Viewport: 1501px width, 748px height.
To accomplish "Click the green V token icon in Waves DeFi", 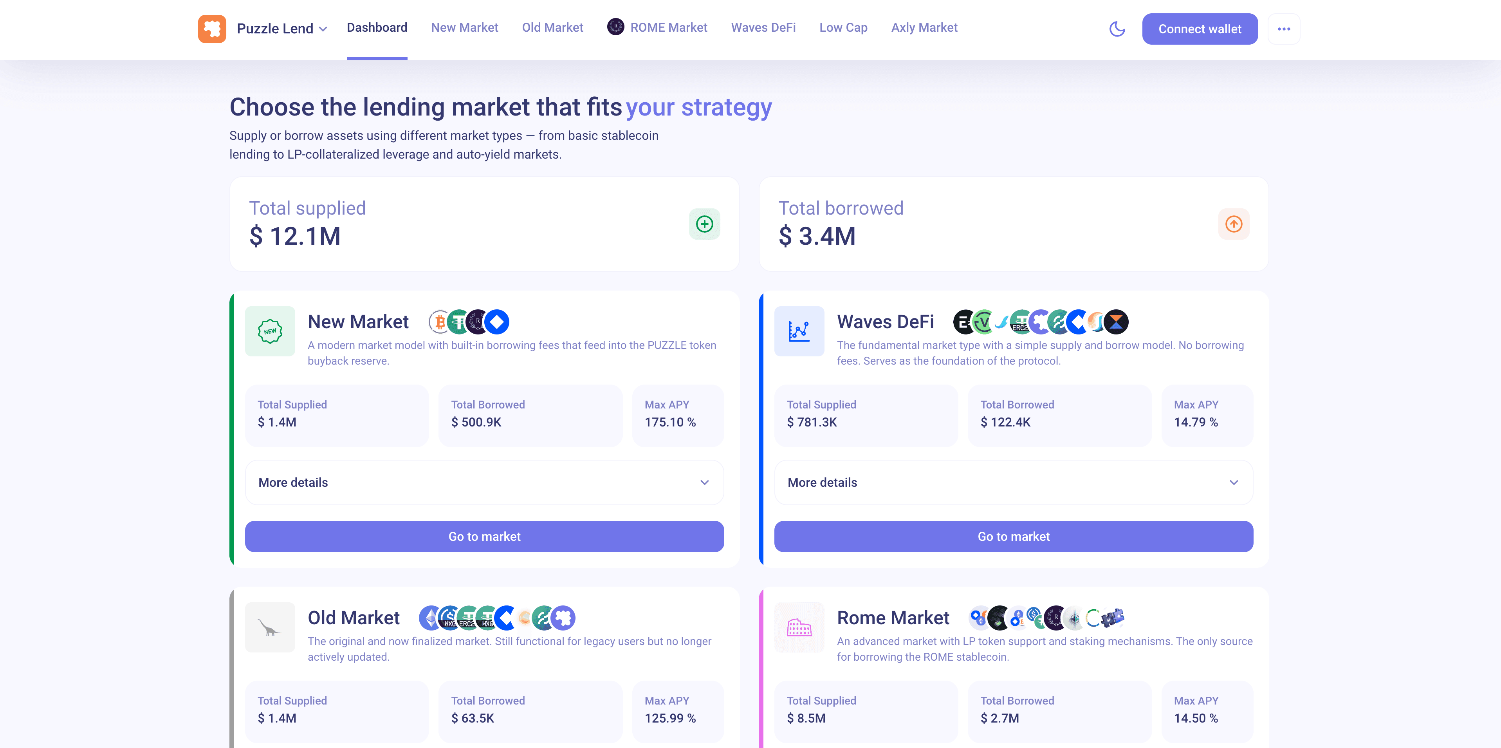I will click(x=983, y=322).
